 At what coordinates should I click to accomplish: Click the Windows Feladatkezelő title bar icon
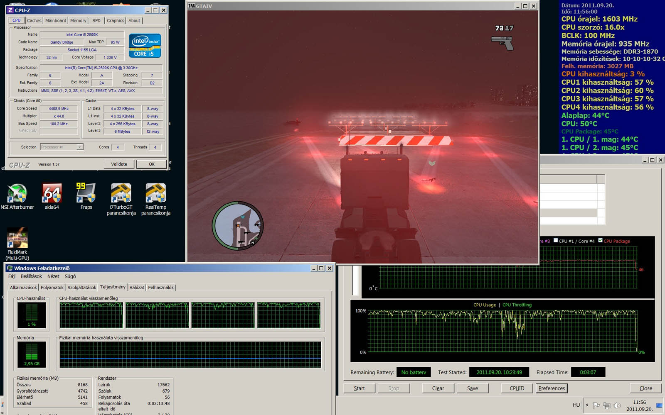[10, 269]
